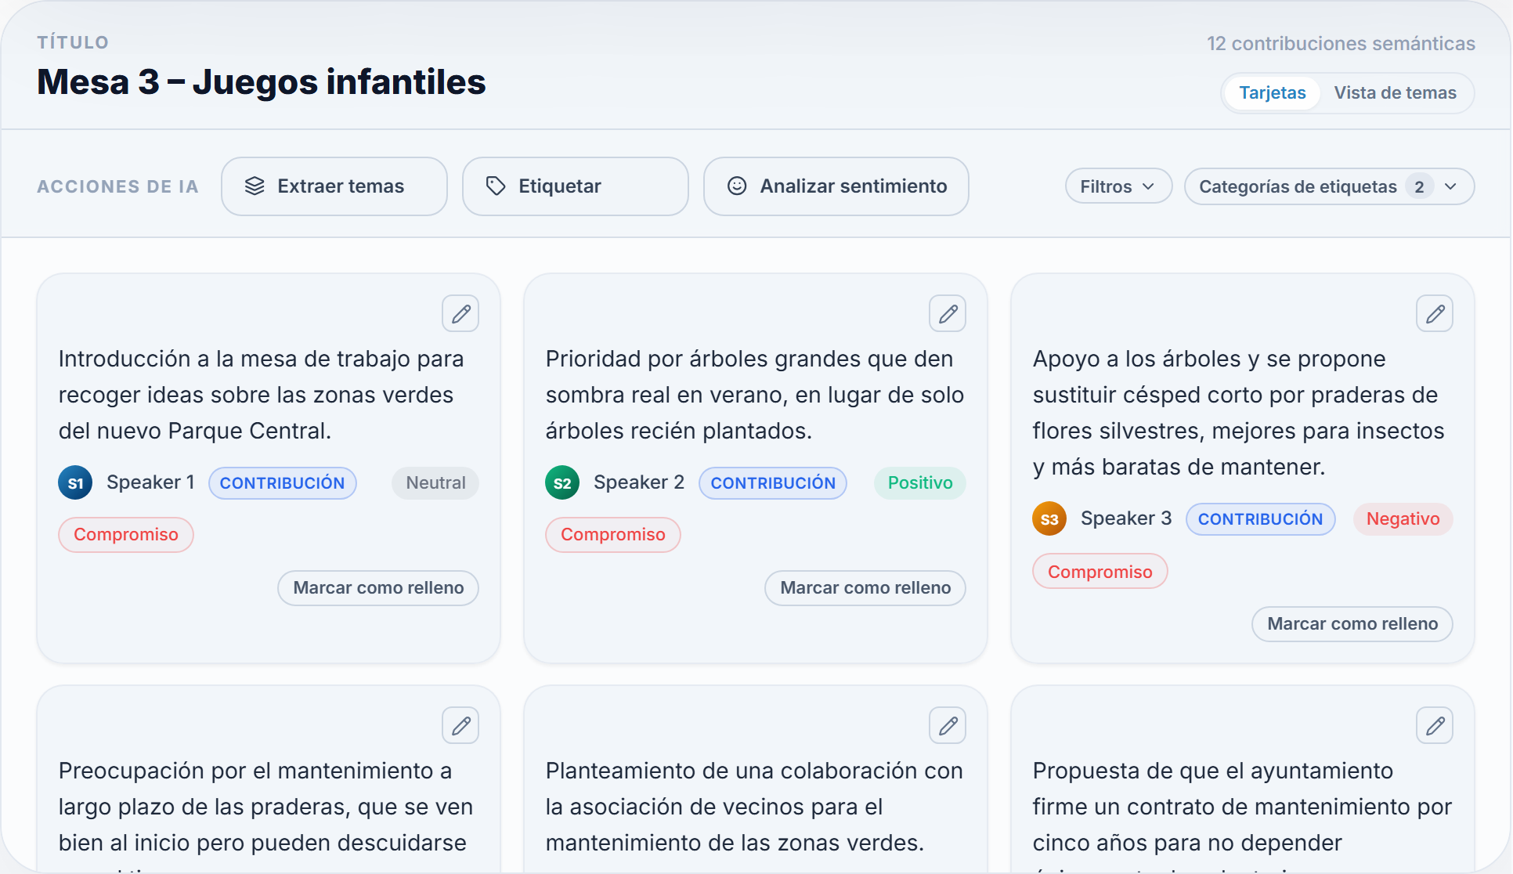1513x874 pixels.
Task: Switch to Vista de temas
Action: 1396,93
